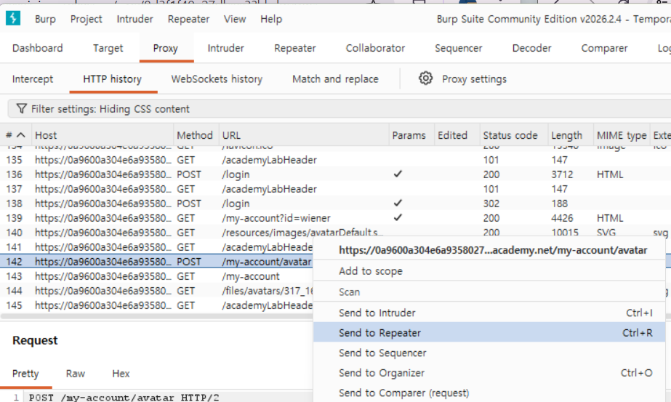Choose Add to scope in context menu
This screenshot has height=402, width=671.
coord(489,271)
